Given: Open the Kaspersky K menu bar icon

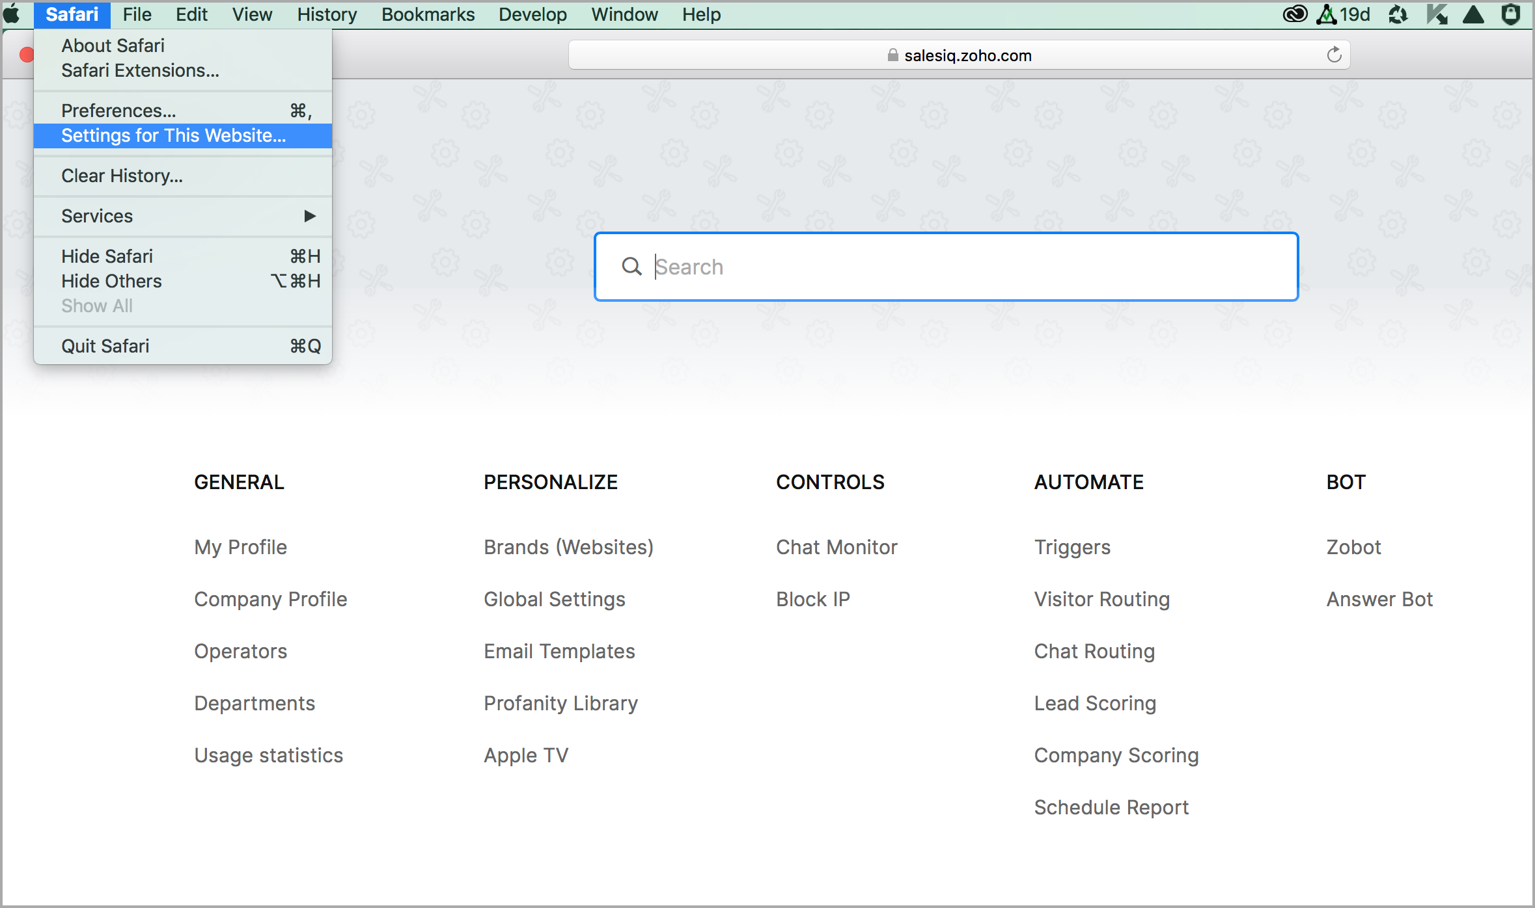Looking at the screenshot, I should (x=1437, y=14).
